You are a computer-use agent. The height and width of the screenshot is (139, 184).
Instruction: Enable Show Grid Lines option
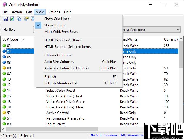pos(78,19)
